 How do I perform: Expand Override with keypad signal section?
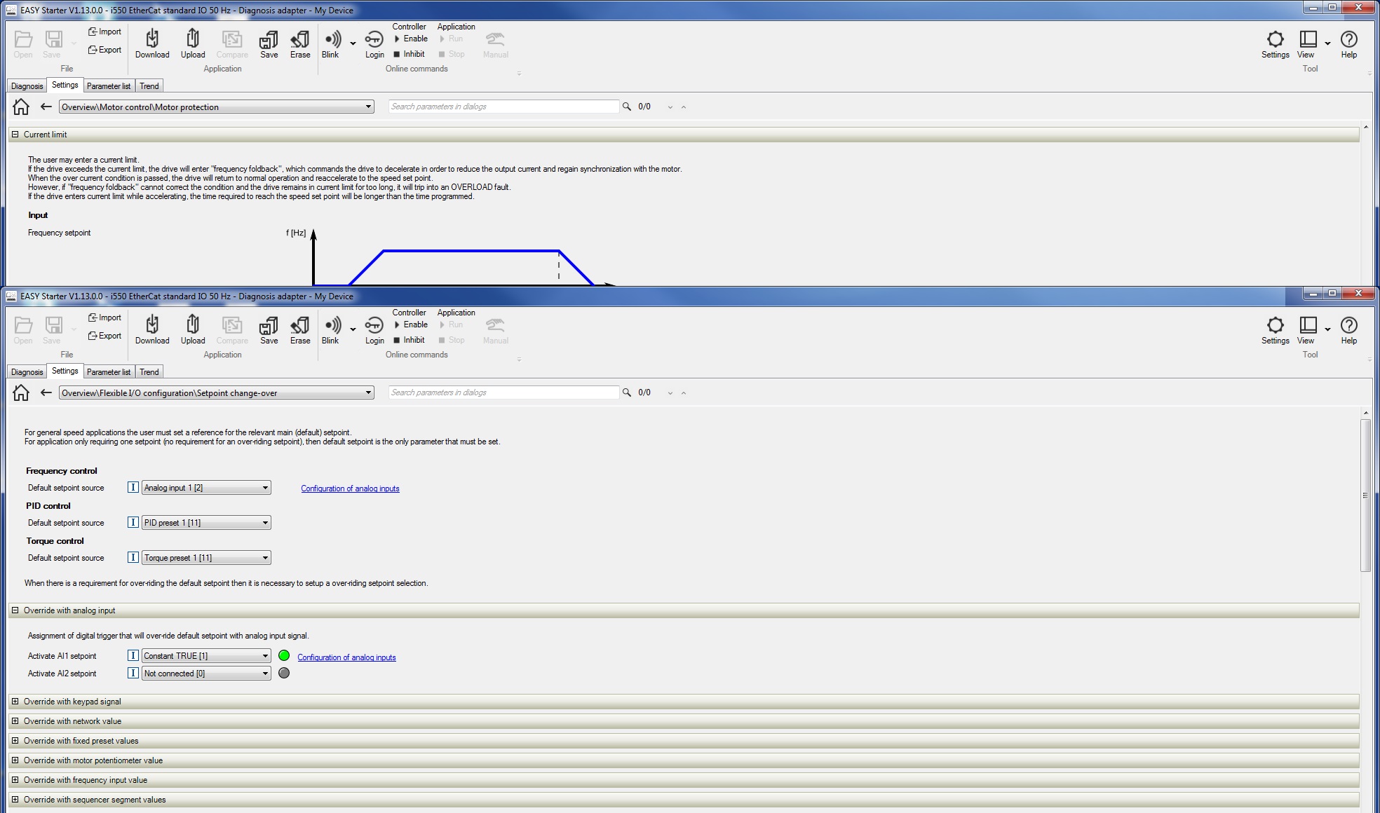point(15,702)
